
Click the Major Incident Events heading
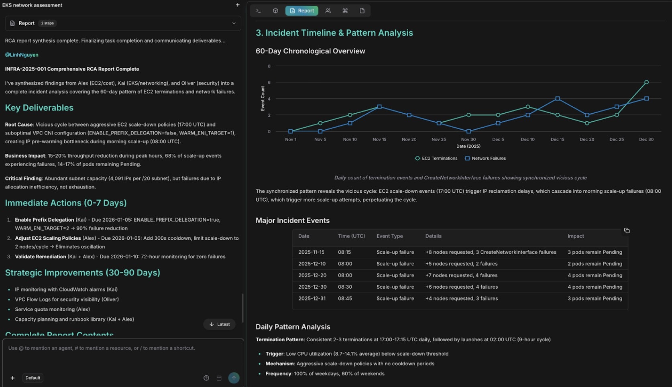[x=293, y=220]
